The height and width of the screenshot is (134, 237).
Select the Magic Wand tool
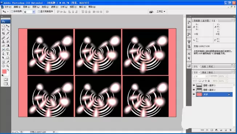8,30
